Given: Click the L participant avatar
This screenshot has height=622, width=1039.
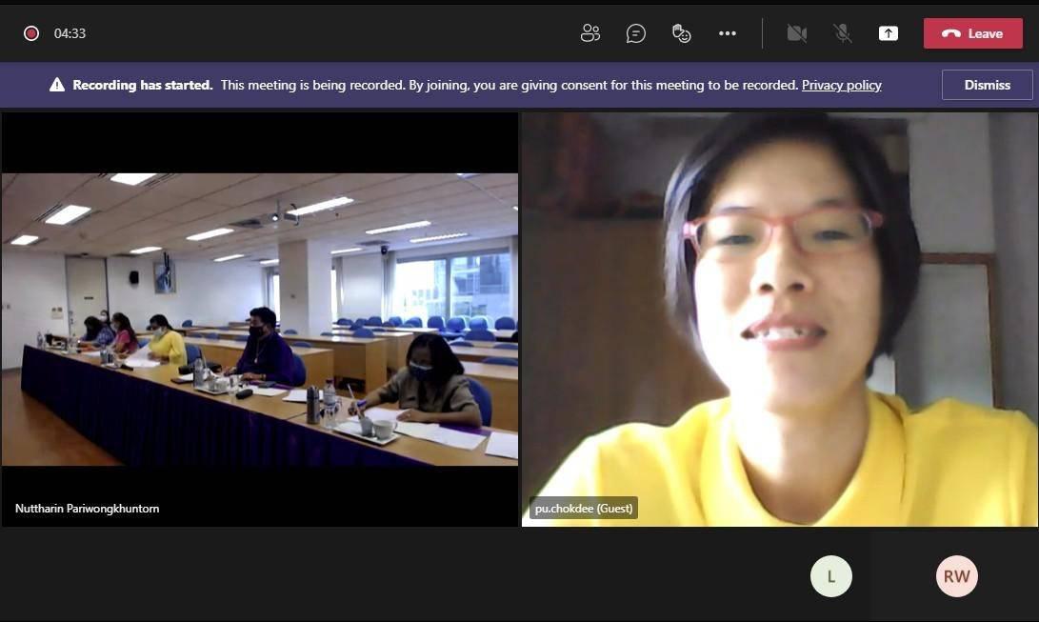Looking at the screenshot, I should (831, 576).
